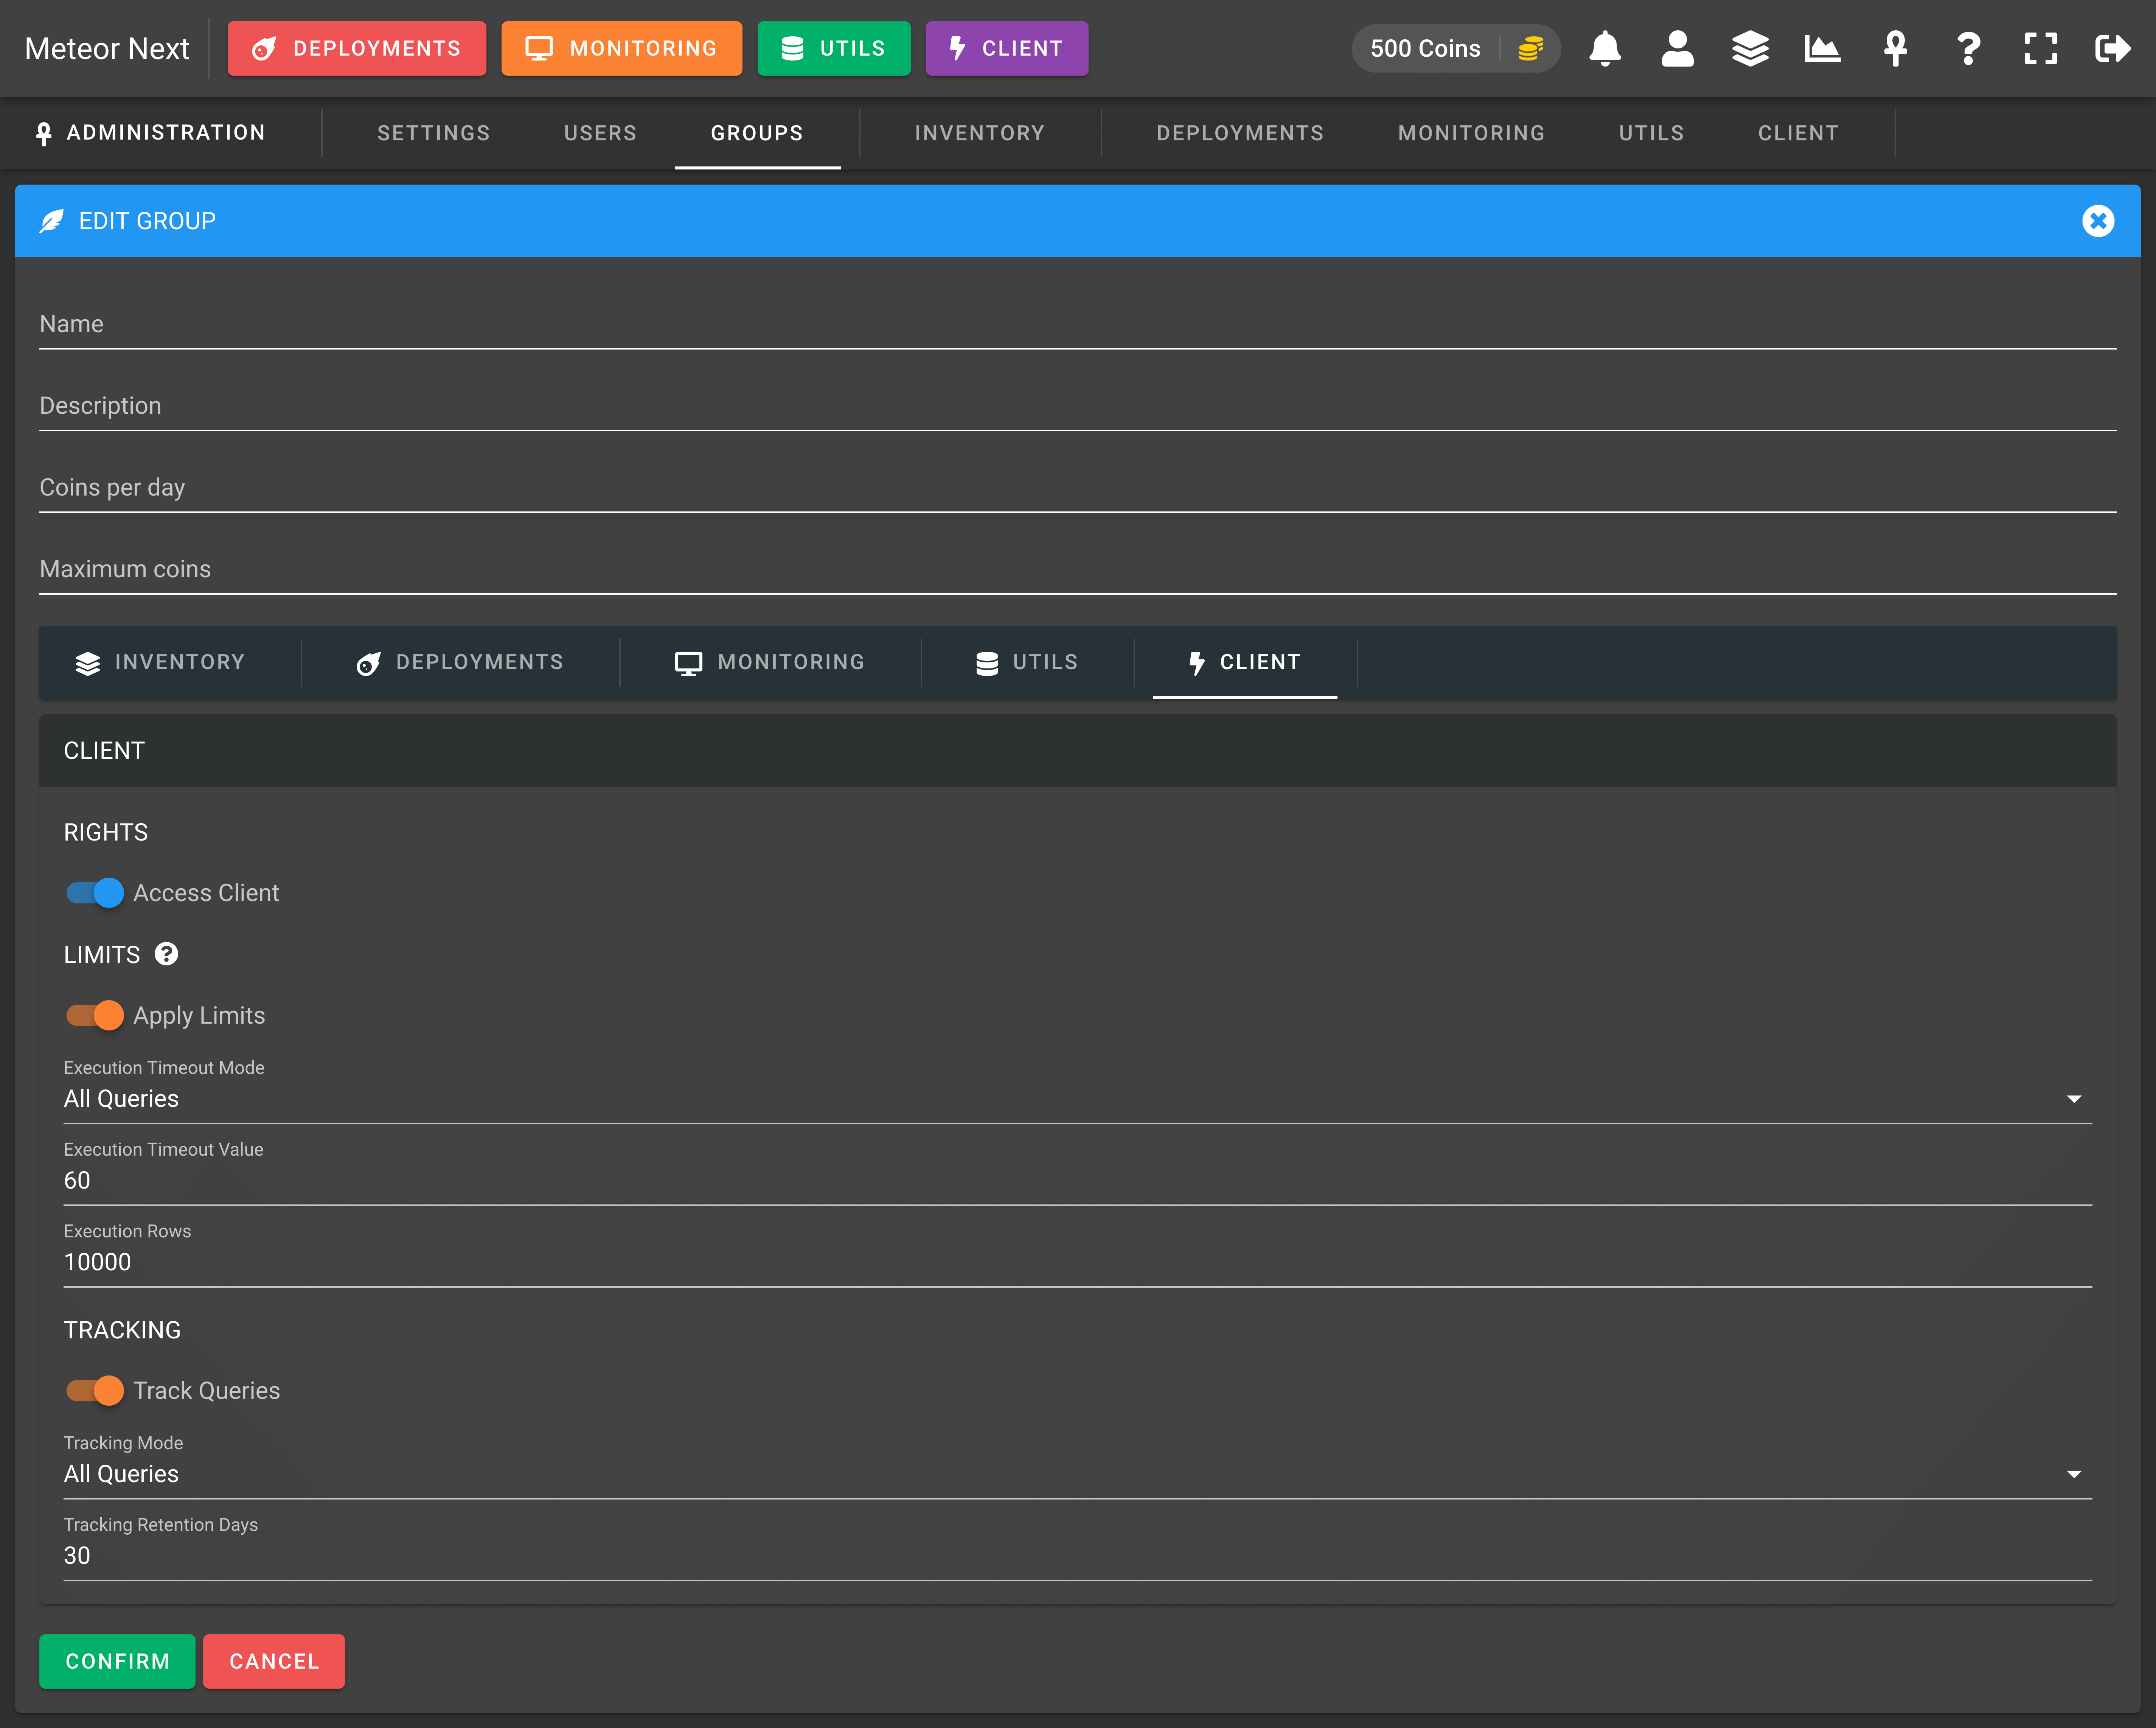Confirm the group changes
Image resolution: width=2156 pixels, height=1728 pixels.
click(x=117, y=1661)
